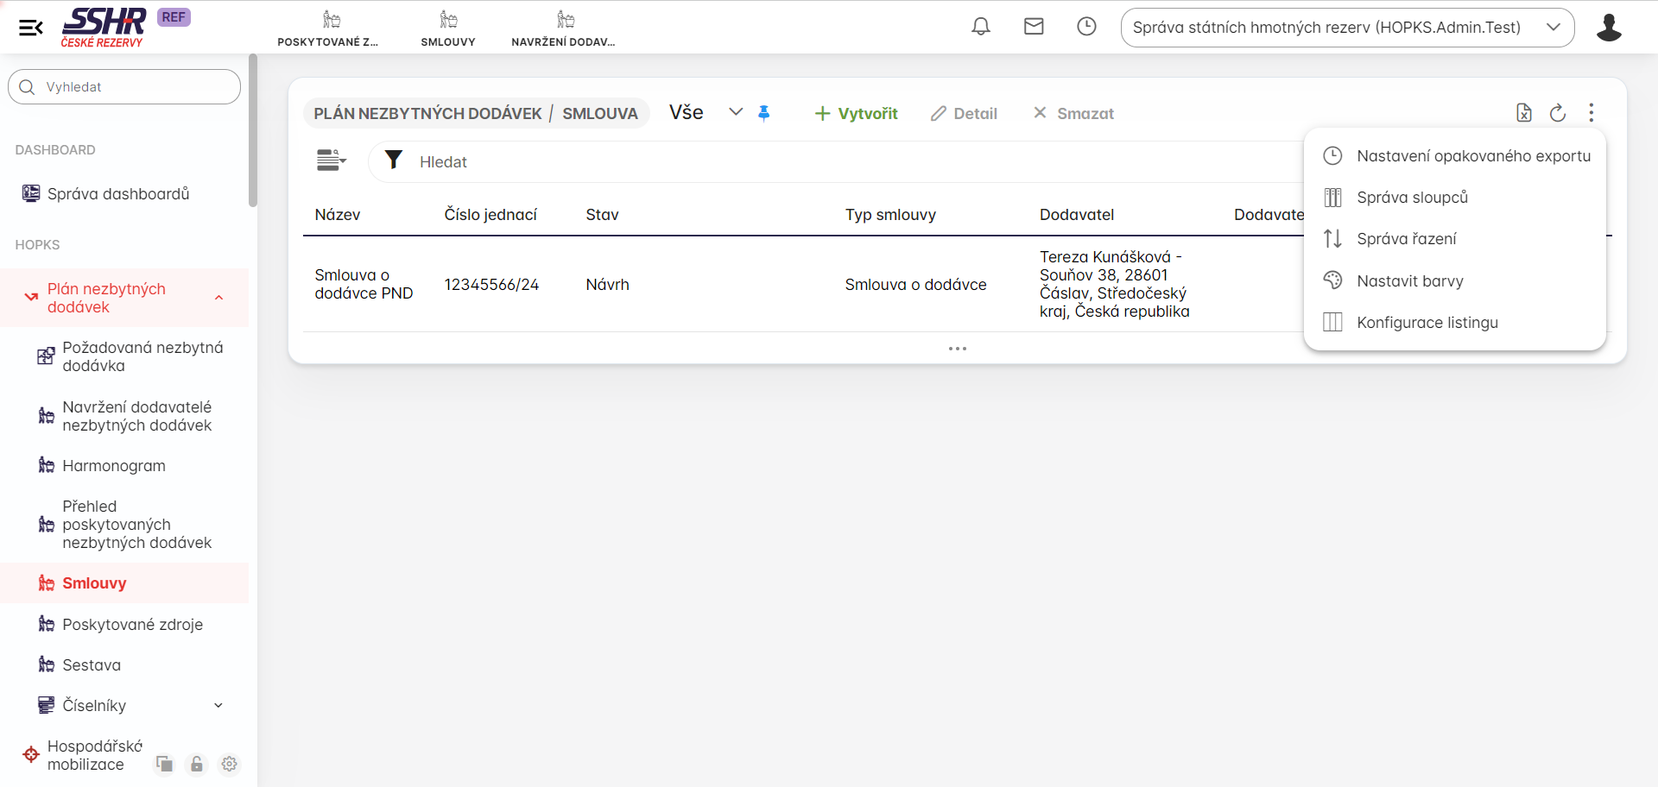Click the notifications bell icon

click(x=981, y=27)
